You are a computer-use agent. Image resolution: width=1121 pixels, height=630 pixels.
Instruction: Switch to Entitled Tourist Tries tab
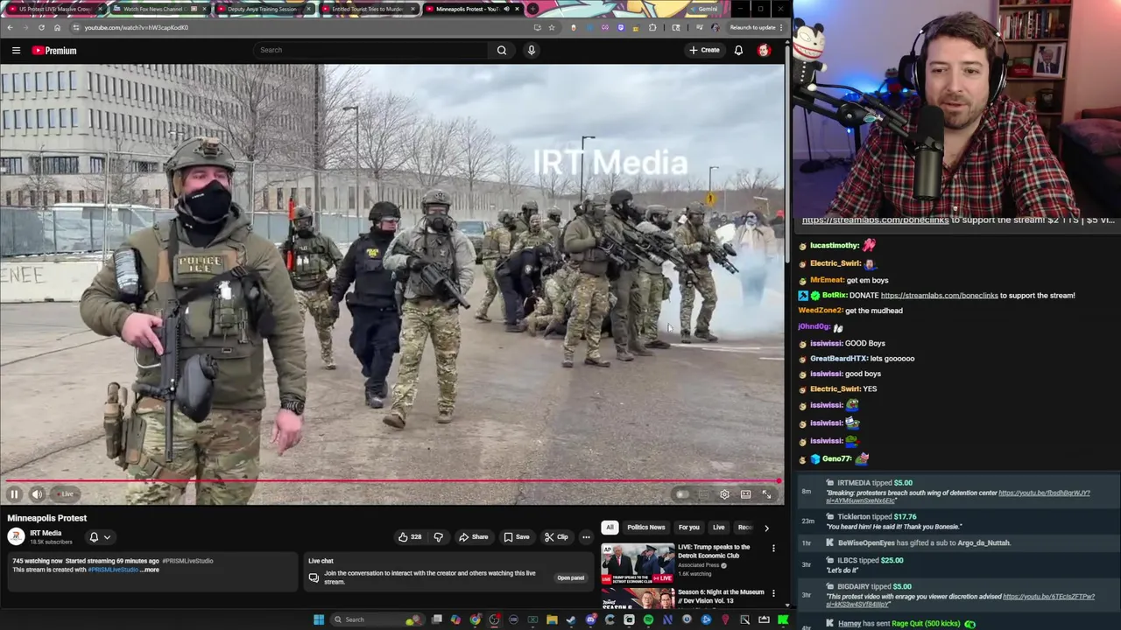[x=367, y=9]
